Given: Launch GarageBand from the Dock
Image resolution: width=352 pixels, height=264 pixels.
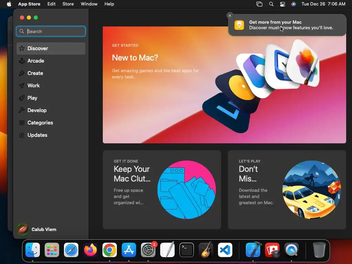Looking at the screenshot, I should 206,250.
